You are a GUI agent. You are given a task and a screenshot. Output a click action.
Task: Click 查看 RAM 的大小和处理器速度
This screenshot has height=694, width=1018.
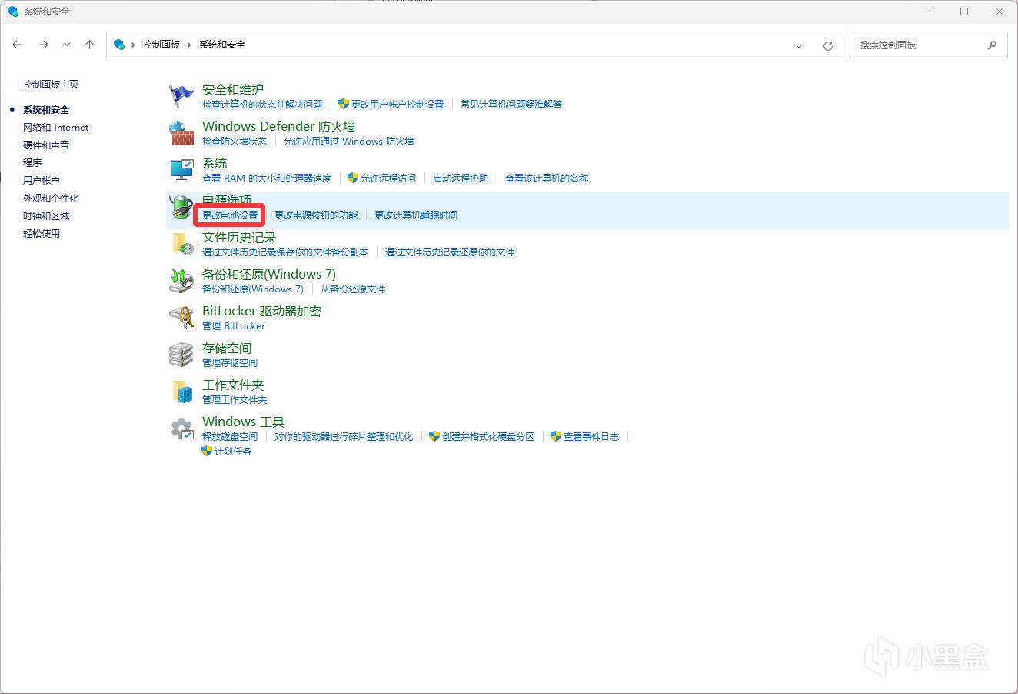pos(267,179)
